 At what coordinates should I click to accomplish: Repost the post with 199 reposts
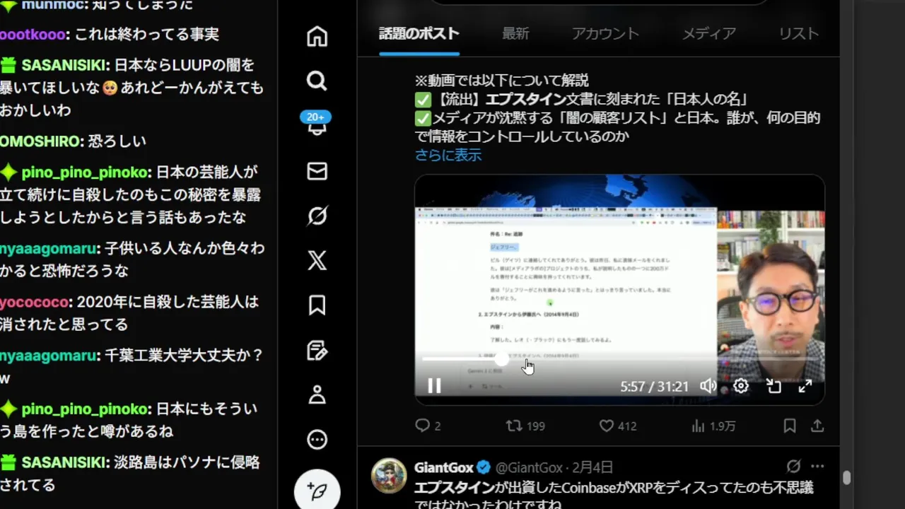tap(526, 426)
